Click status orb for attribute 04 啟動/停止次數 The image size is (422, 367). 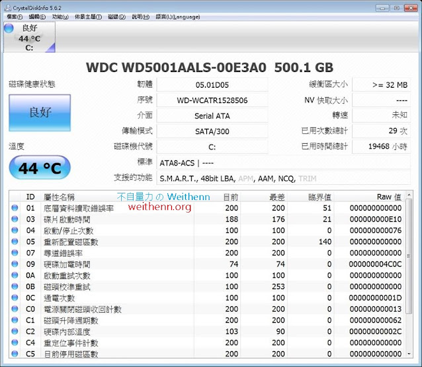coord(15,230)
